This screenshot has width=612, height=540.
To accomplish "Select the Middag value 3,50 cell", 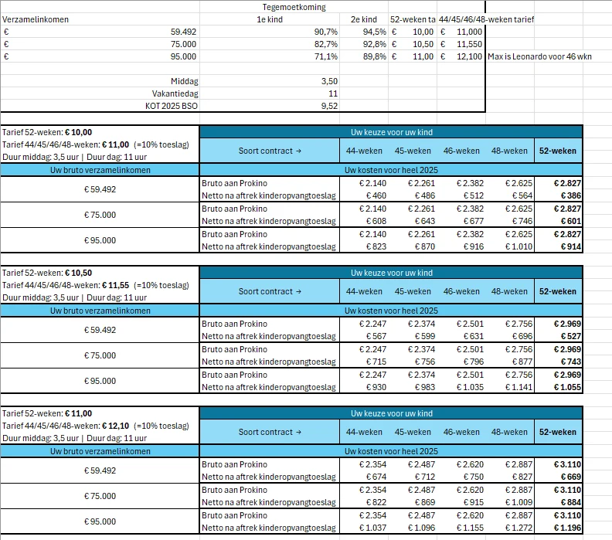I will pyautogui.click(x=270, y=81).
